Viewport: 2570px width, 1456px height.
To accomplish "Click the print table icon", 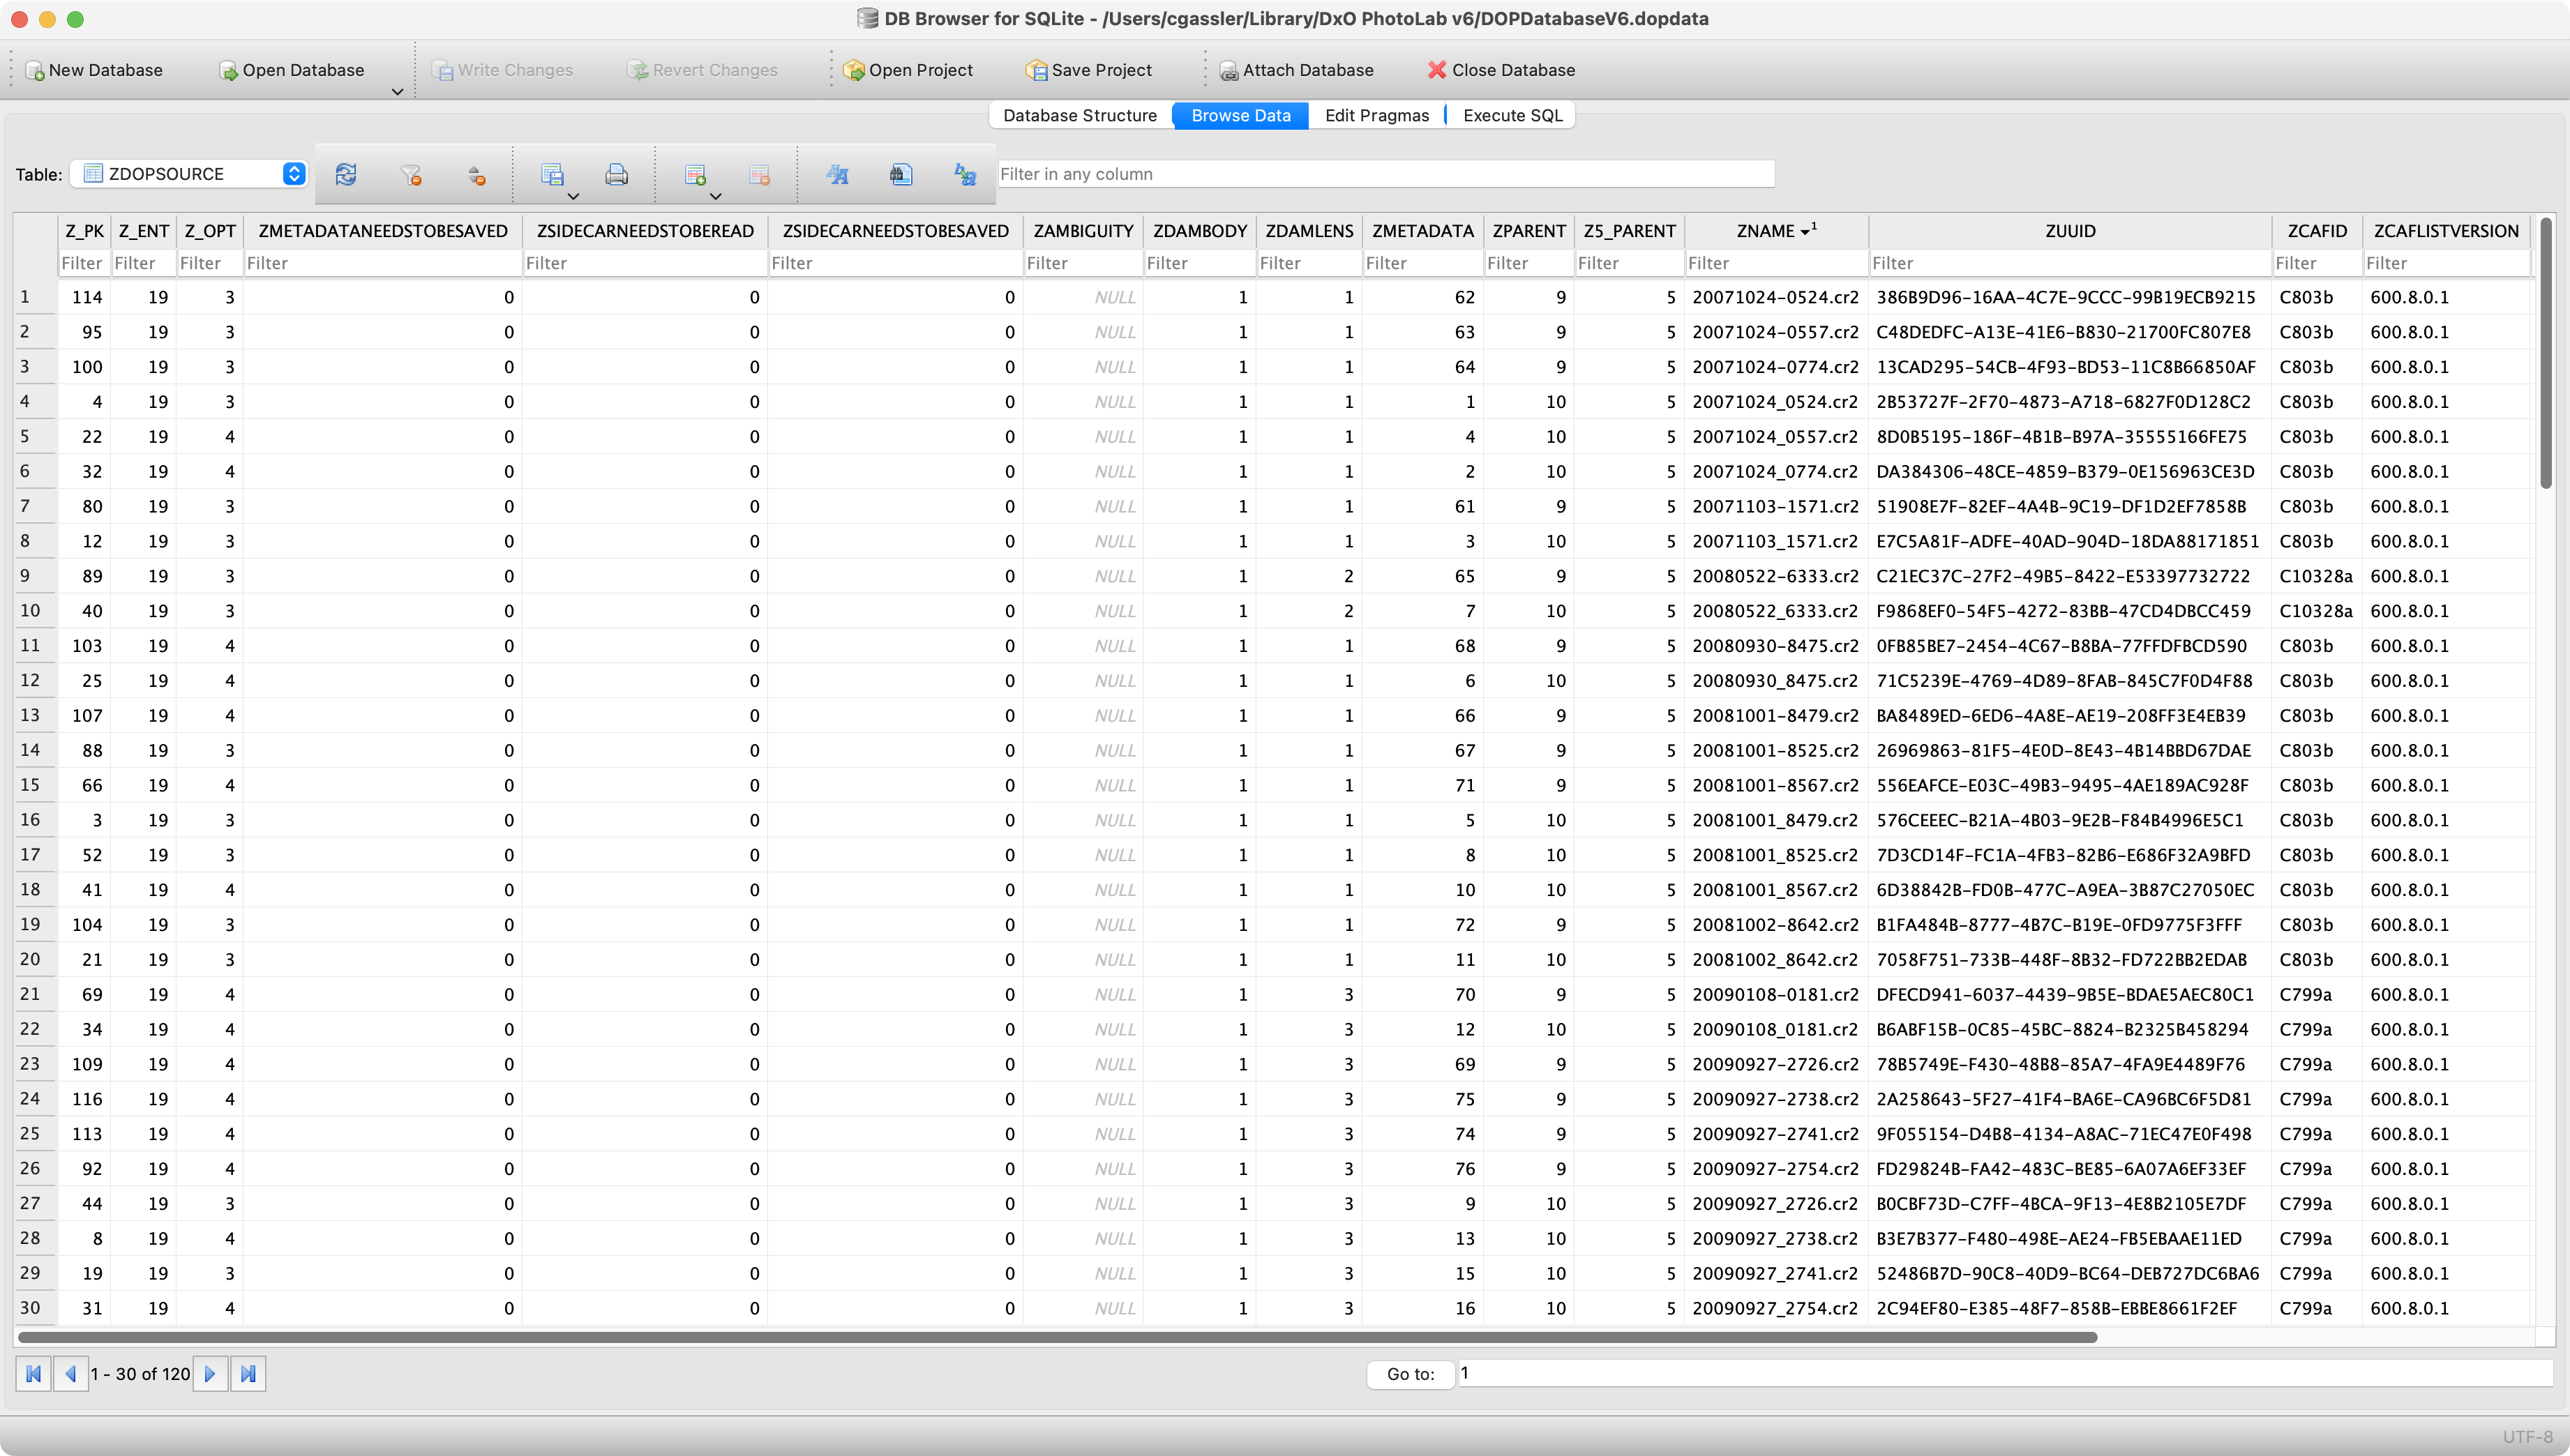I will (x=616, y=175).
